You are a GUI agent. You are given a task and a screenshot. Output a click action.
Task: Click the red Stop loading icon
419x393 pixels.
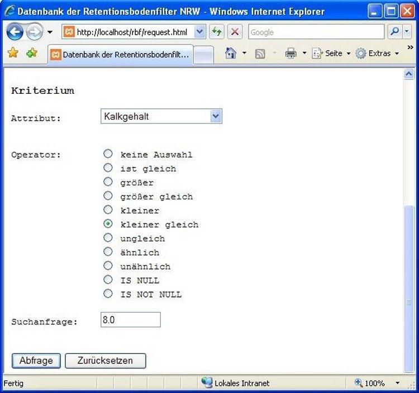[x=235, y=32]
